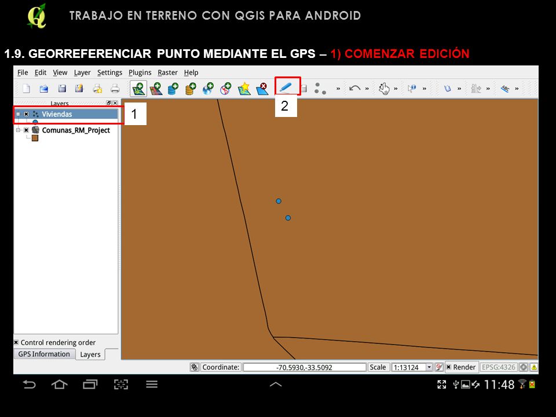
Task: Expand the » overflow right of Capture Point tool
Action: click(x=338, y=89)
